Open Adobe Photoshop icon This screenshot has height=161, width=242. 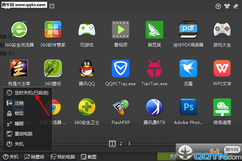click(188, 107)
